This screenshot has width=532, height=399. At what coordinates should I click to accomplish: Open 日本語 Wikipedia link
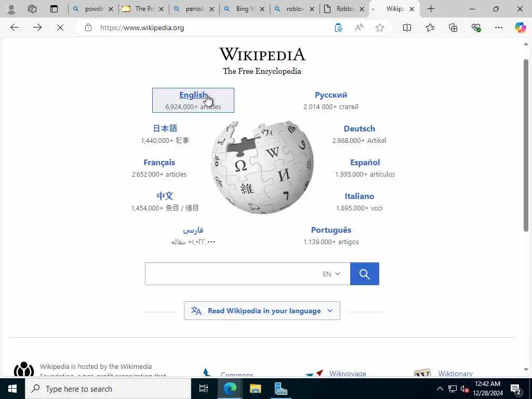(165, 134)
